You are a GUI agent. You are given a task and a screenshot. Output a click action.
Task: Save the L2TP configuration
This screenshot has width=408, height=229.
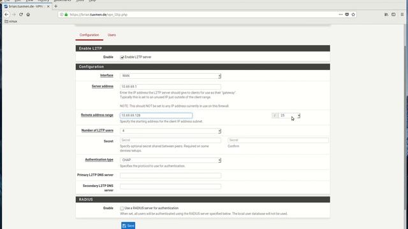(x=128, y=226)
